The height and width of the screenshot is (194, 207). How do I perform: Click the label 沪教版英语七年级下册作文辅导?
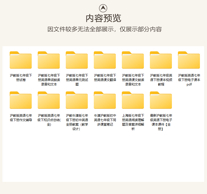coord(21,118)
